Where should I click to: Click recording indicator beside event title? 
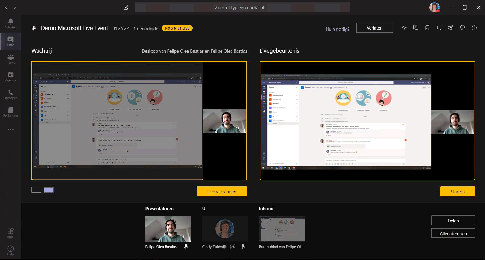point(34,28)
